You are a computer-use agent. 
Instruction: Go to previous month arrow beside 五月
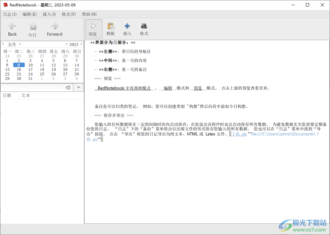click(3, 44)
